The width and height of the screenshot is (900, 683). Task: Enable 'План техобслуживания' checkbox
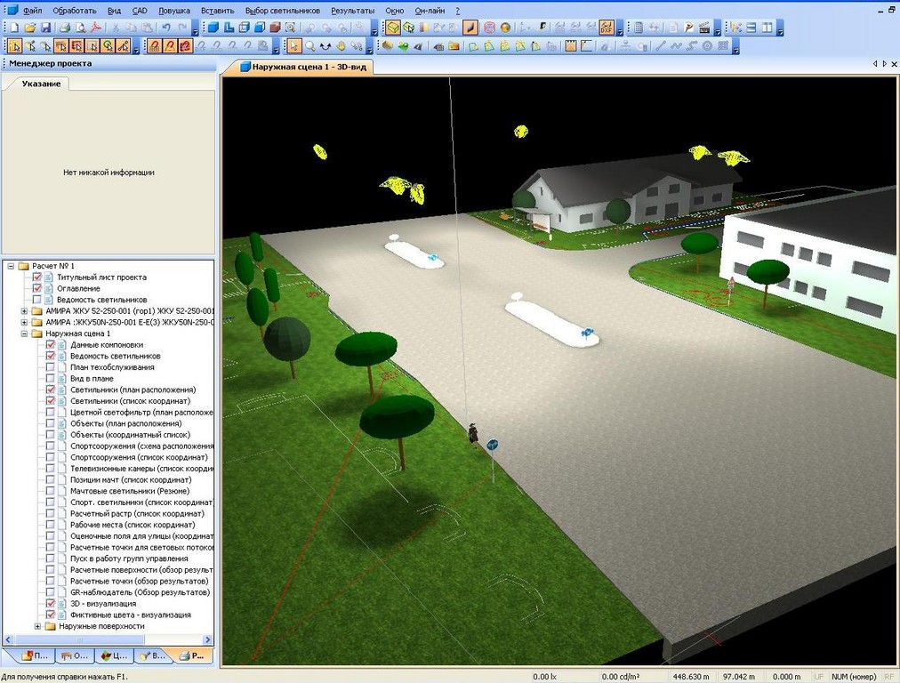50,367
